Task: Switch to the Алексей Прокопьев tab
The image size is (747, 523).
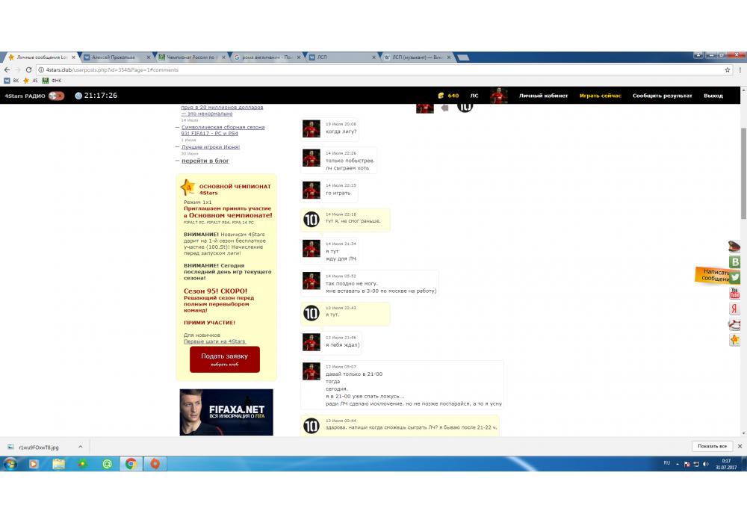Action: point(114,57)
